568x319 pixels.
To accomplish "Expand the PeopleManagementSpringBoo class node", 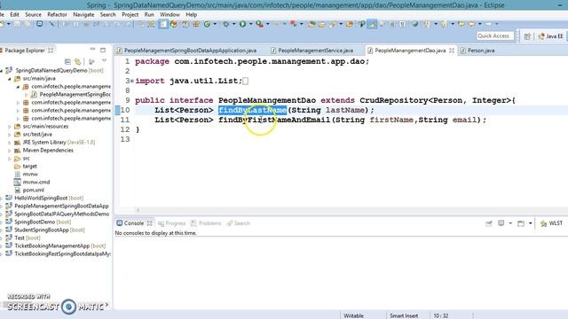I will 26,95.
